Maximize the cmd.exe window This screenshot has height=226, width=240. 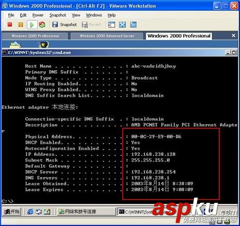(x=234, y=53)
